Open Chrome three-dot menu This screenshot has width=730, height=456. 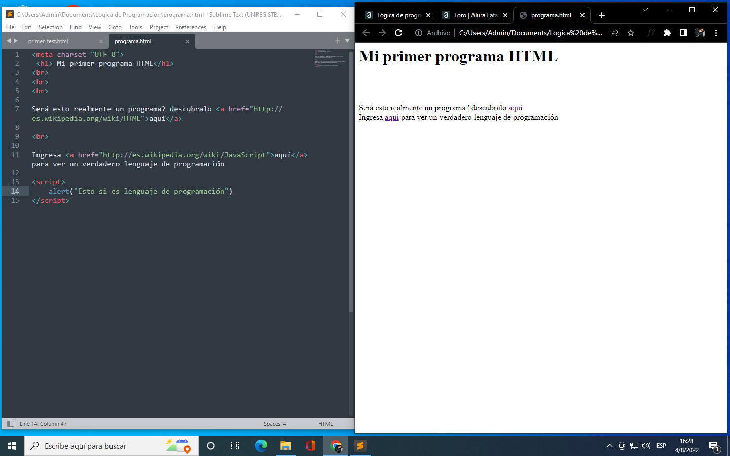[x=716, y=33]
